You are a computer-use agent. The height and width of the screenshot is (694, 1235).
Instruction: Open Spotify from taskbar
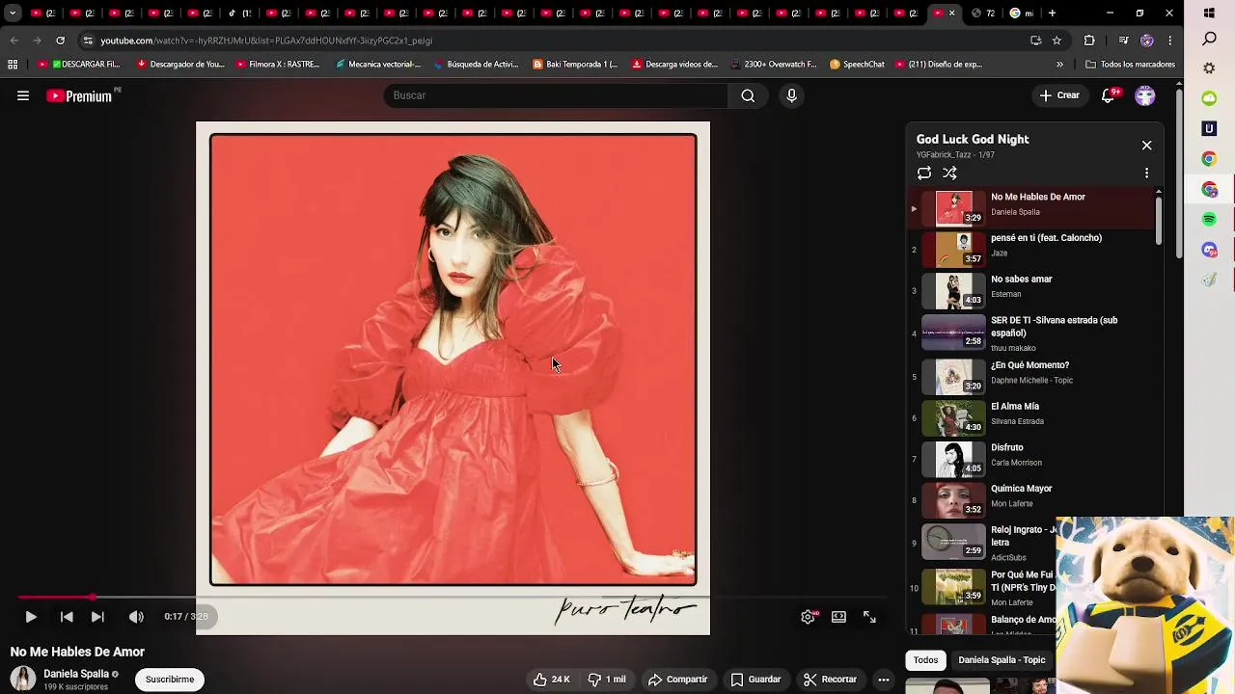[1209, 220]
